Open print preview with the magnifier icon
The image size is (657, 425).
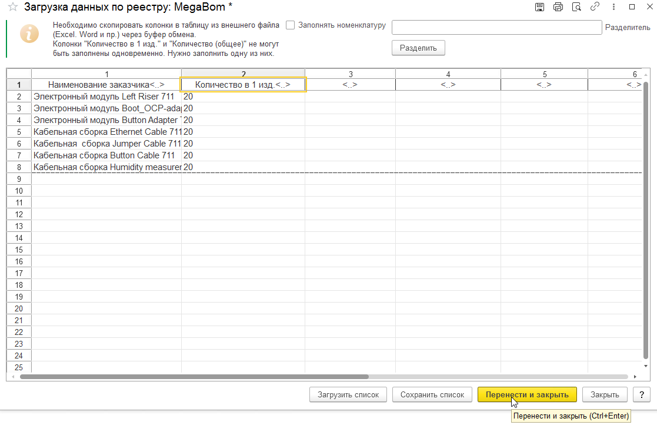576,7
